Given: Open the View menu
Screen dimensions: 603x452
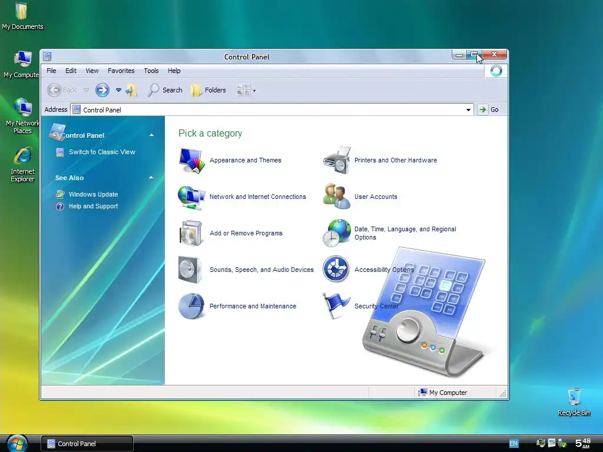Looking at the screenshot, I should [x=92, y=71].
